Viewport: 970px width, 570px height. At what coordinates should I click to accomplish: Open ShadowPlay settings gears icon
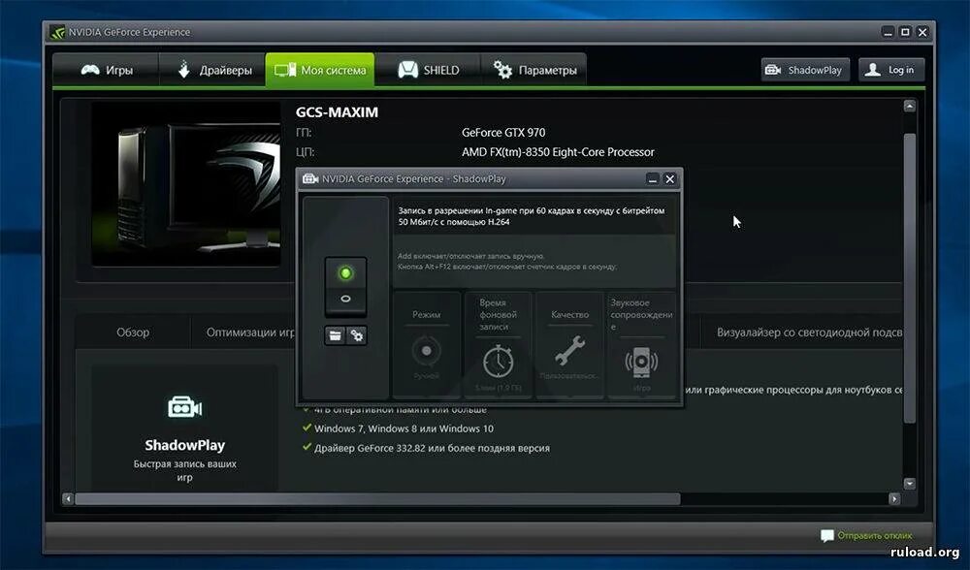(x=357, y=335)
